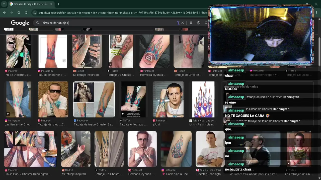Click Pinterest icon under 'Pin de Violette Ca...'

[x=6, y=71]
